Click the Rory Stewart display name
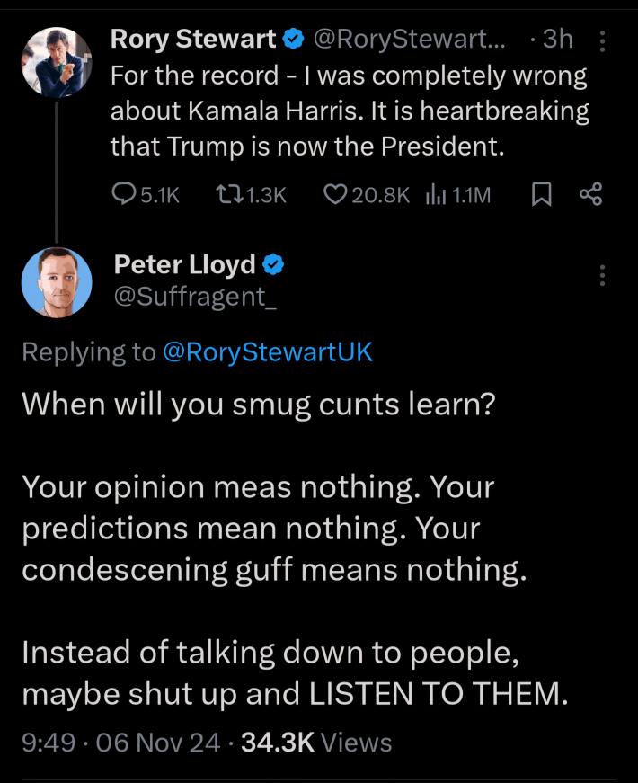The image size is (638, 783). 193,40
